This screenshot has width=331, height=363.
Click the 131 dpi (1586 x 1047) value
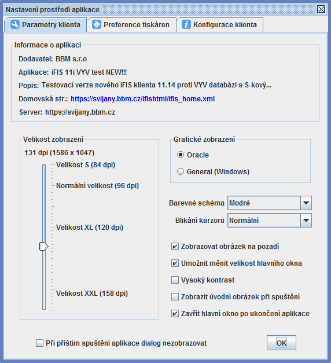point(60,153)
